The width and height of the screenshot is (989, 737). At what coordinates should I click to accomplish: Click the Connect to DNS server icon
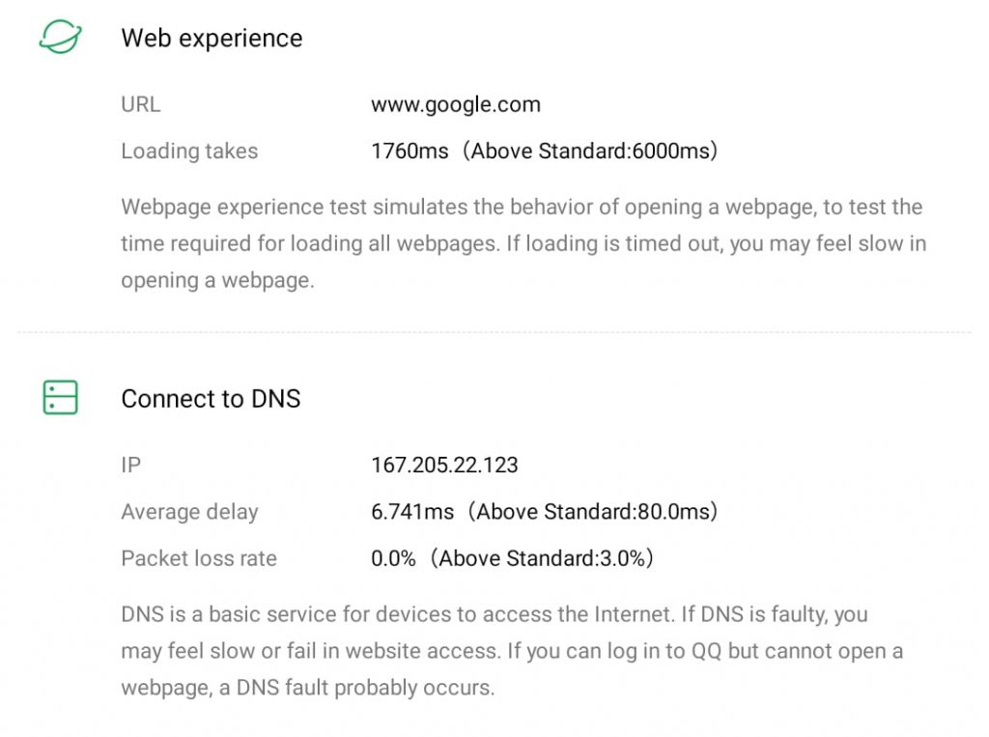point(60,398)
